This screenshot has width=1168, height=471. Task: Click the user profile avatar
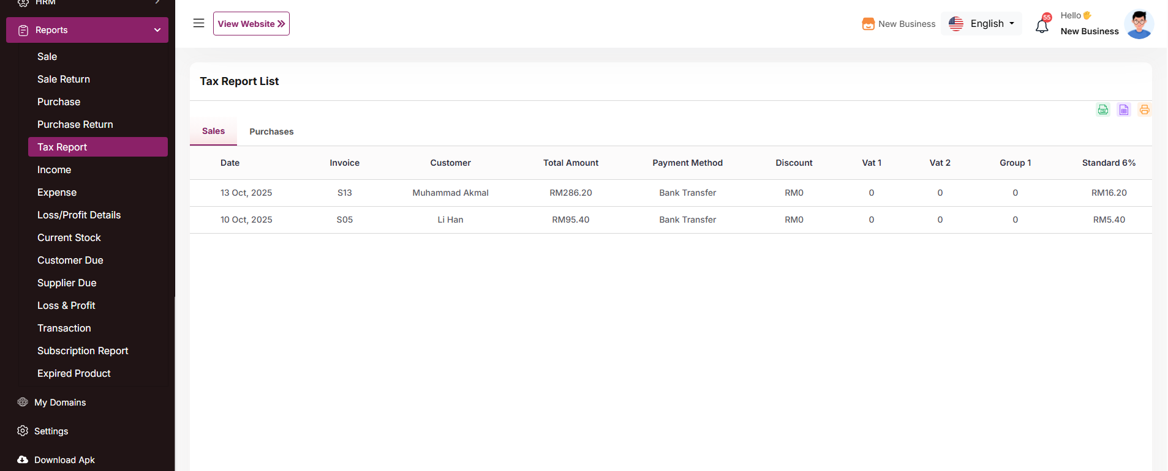pyautogui.click(x=1139, y=24)
